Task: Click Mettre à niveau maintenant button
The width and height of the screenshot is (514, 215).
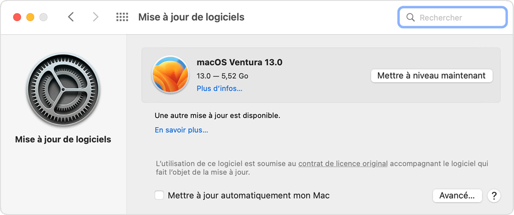Action: 431,75
